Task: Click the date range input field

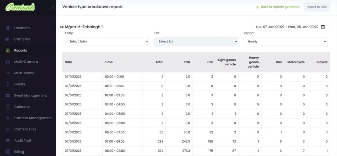Action: coord(286,27)
